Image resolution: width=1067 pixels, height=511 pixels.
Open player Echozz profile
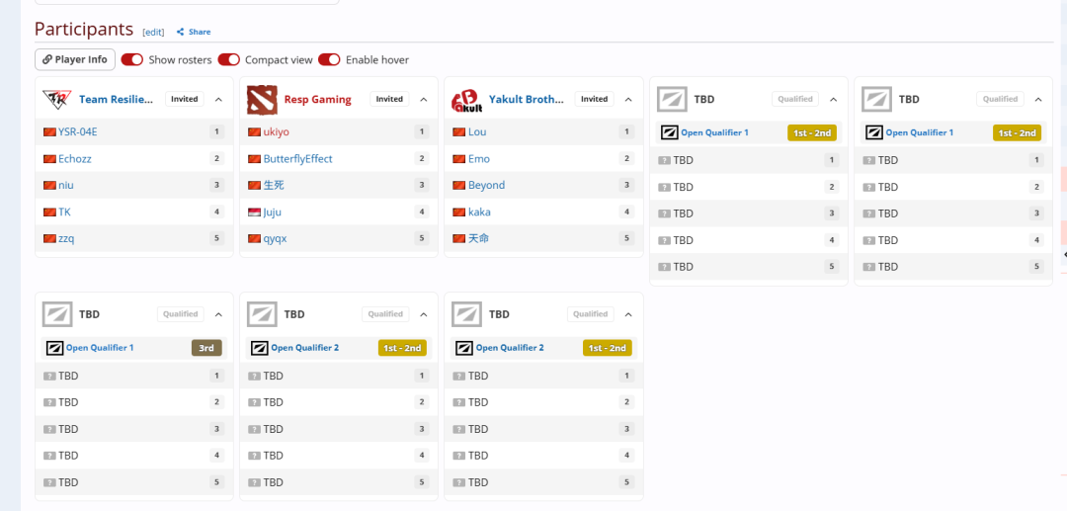(75, 158)
